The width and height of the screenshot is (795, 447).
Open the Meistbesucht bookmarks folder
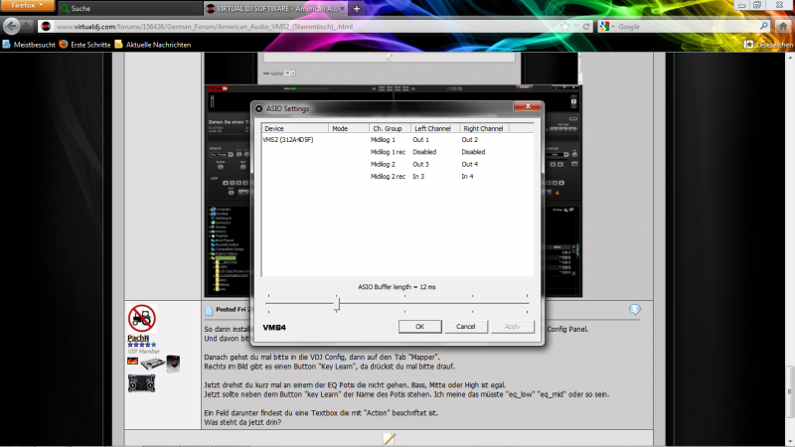click(x=29, y=45)
